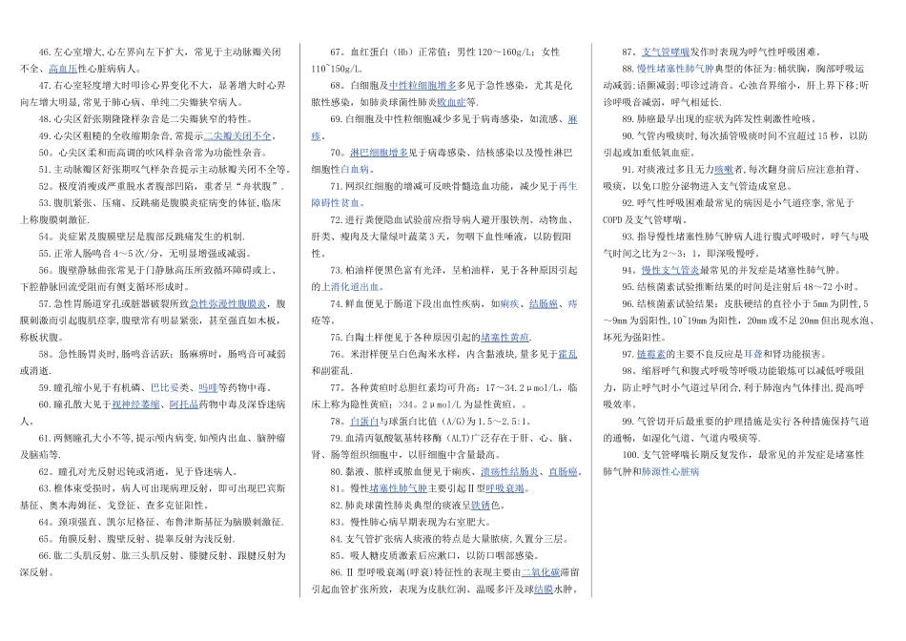Follow the 急性弥漫性腹膜炎 hyperlink
The width and height of the screenshot is (906, 641).
tap(228, 304)
